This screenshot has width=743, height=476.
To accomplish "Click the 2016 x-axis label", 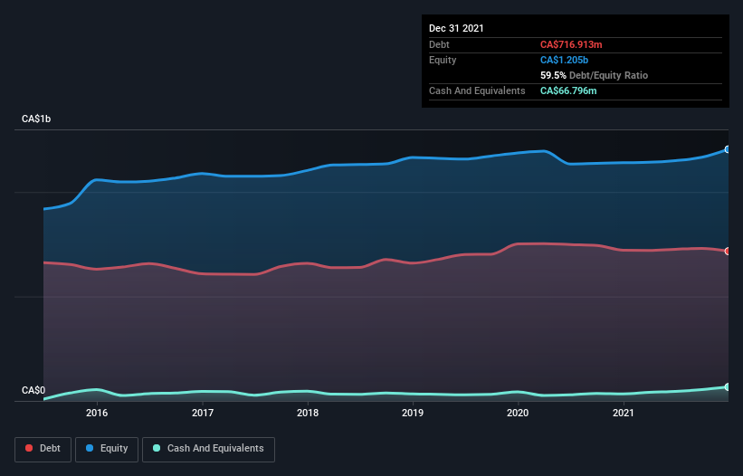I will [x=97, y=413].
